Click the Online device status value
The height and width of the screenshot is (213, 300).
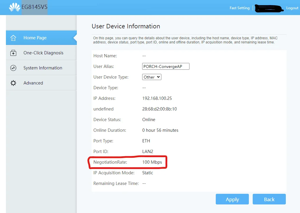[x=149, y=120]
